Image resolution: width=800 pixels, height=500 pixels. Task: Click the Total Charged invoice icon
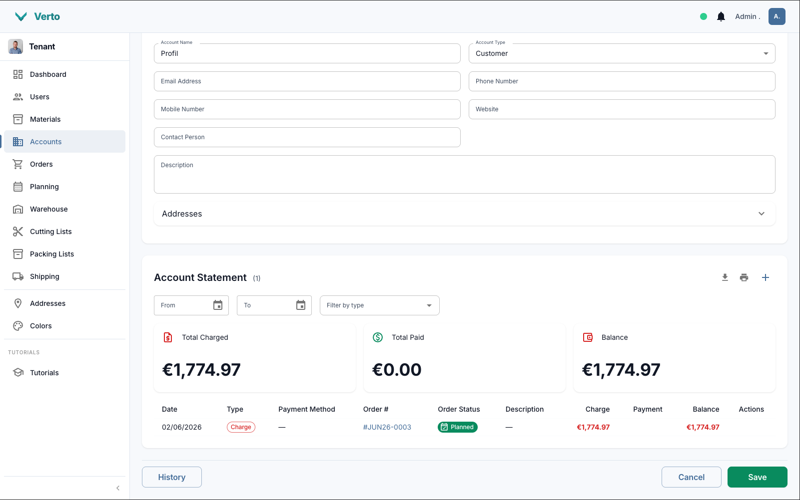tap(168, 337)
